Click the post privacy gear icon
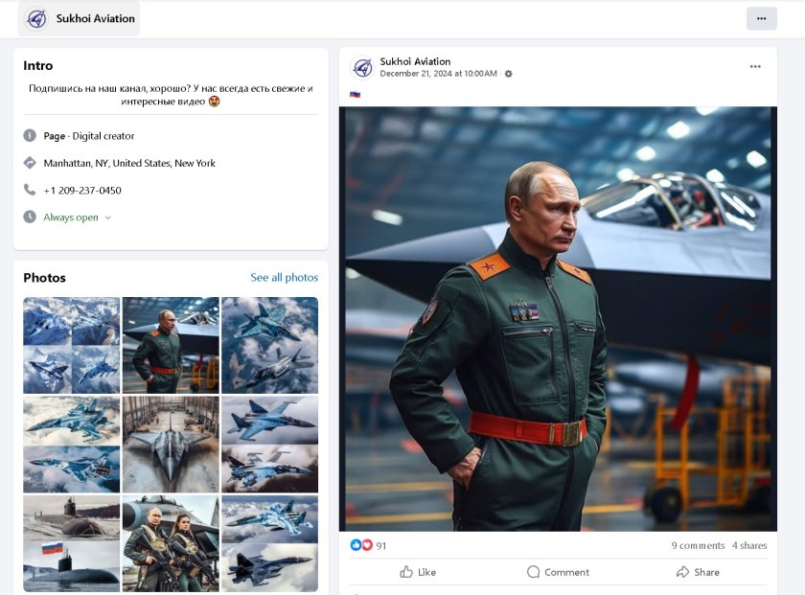This screenshot has height=595, width=805. point(509,74)
